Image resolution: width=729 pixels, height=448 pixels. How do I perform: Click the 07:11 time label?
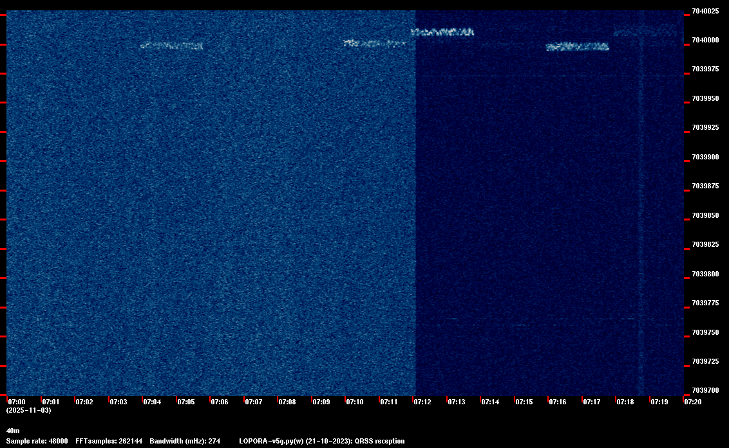click(x=389, y=402)
